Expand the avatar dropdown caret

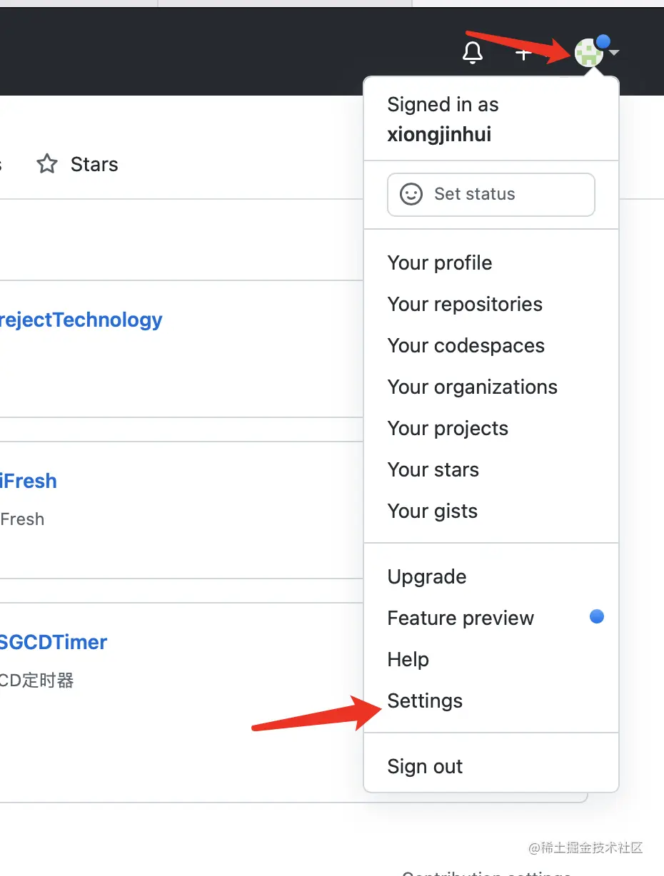615,53
